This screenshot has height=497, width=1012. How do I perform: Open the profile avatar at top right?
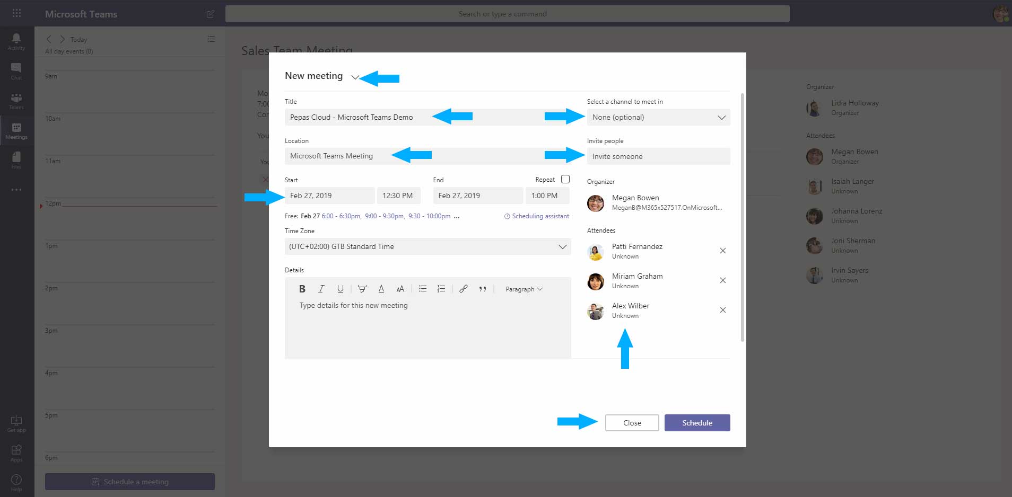click(1000, 14)
